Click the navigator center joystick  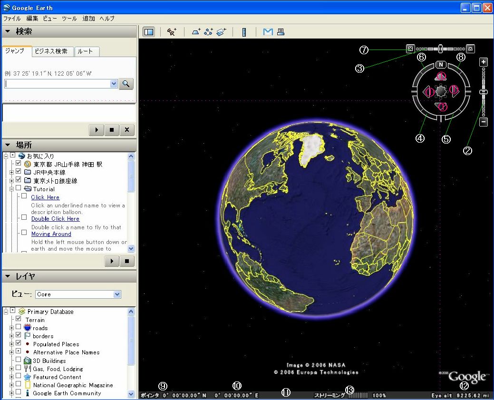pyautogui.click(x=441, y=91)
